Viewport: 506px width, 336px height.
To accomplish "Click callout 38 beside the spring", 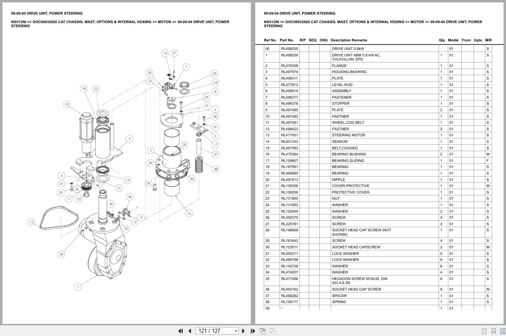I will [215, 170].
